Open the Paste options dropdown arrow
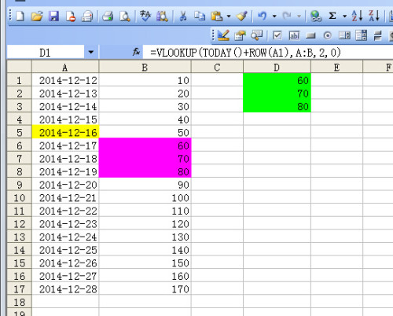The image size is (393, 316). (229, 17)
